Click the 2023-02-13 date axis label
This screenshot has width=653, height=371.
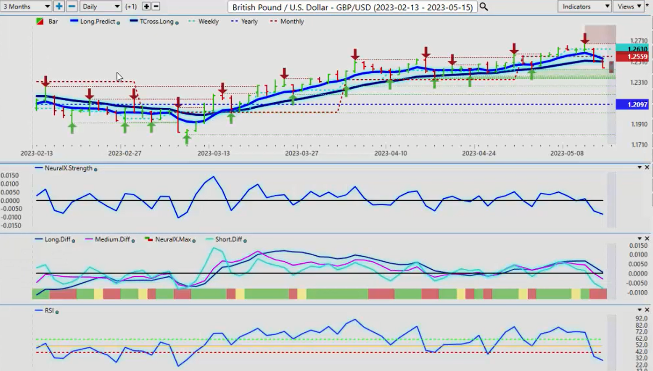[37, 153]
